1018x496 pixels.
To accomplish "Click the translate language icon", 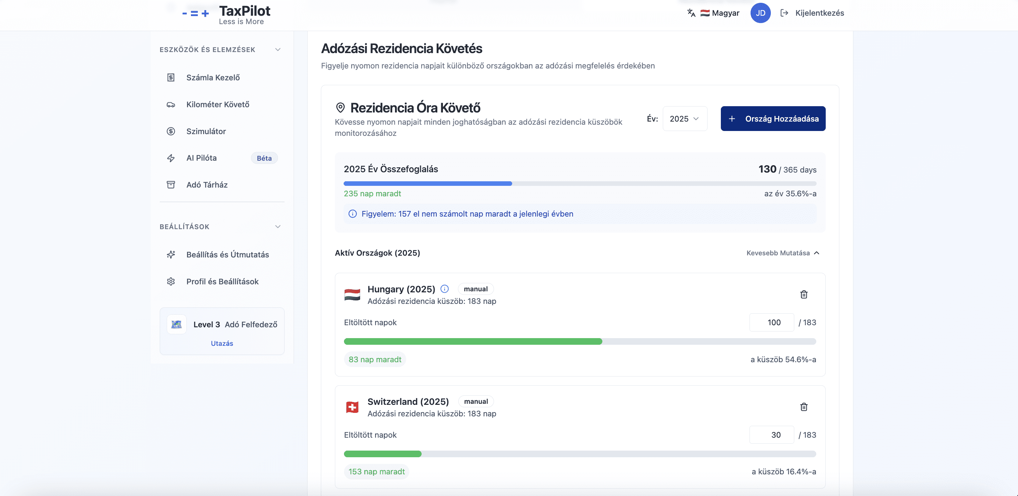I will coord(691,13).
